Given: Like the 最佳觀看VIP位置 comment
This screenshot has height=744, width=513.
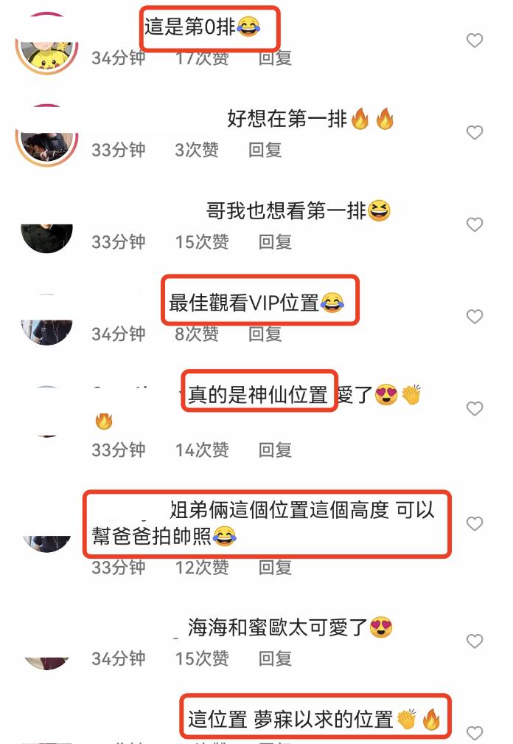Looking at the screenshot, I should click(x=475, y=317).
